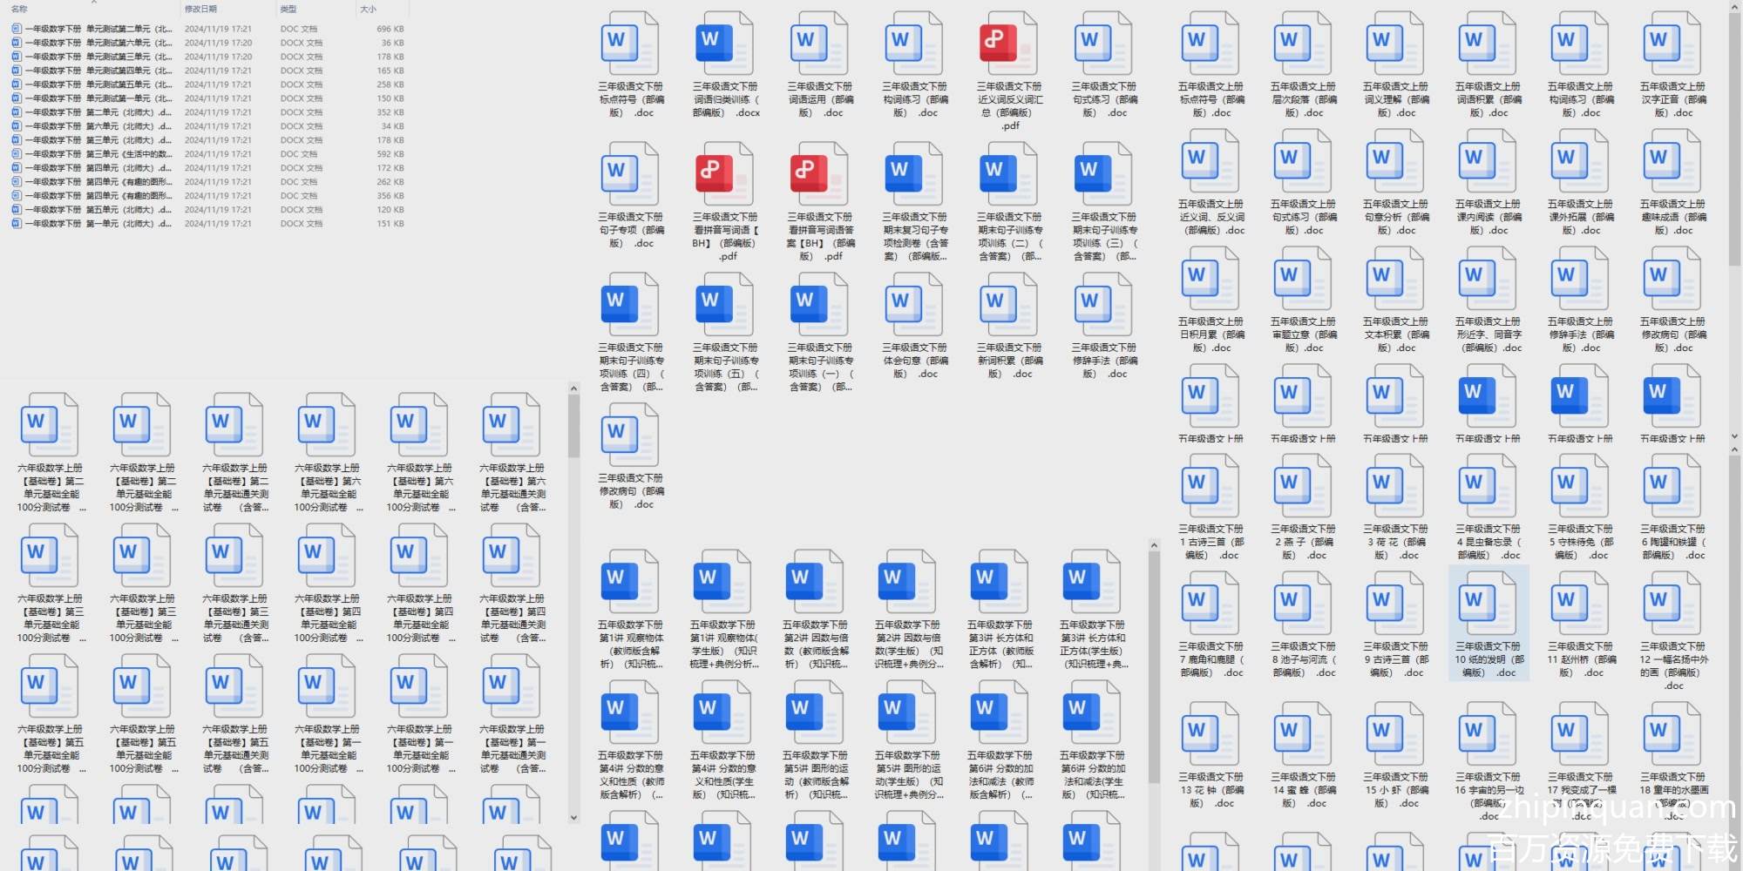Open 三年级语文下册 新词积累 doc file
Screen dimensions: 1743x871
(x=1009, y=327)
